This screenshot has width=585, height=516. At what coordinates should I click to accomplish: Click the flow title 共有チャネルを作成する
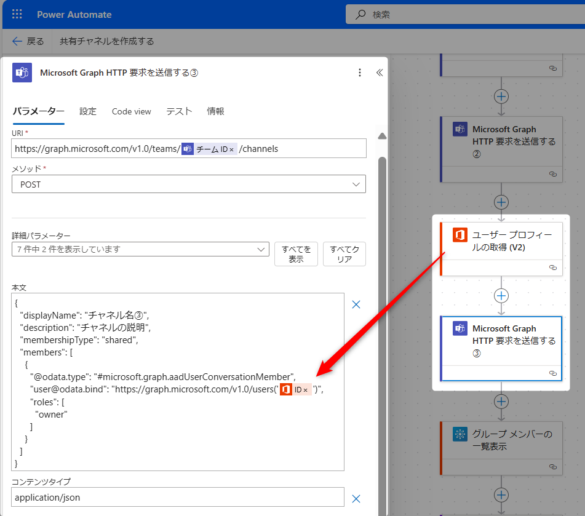(106, 41)
